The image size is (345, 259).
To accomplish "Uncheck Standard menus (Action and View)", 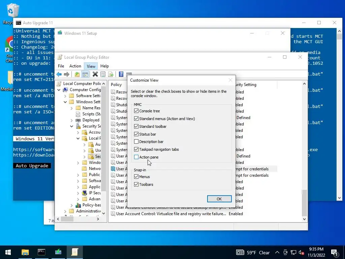I will pos(136,119).
